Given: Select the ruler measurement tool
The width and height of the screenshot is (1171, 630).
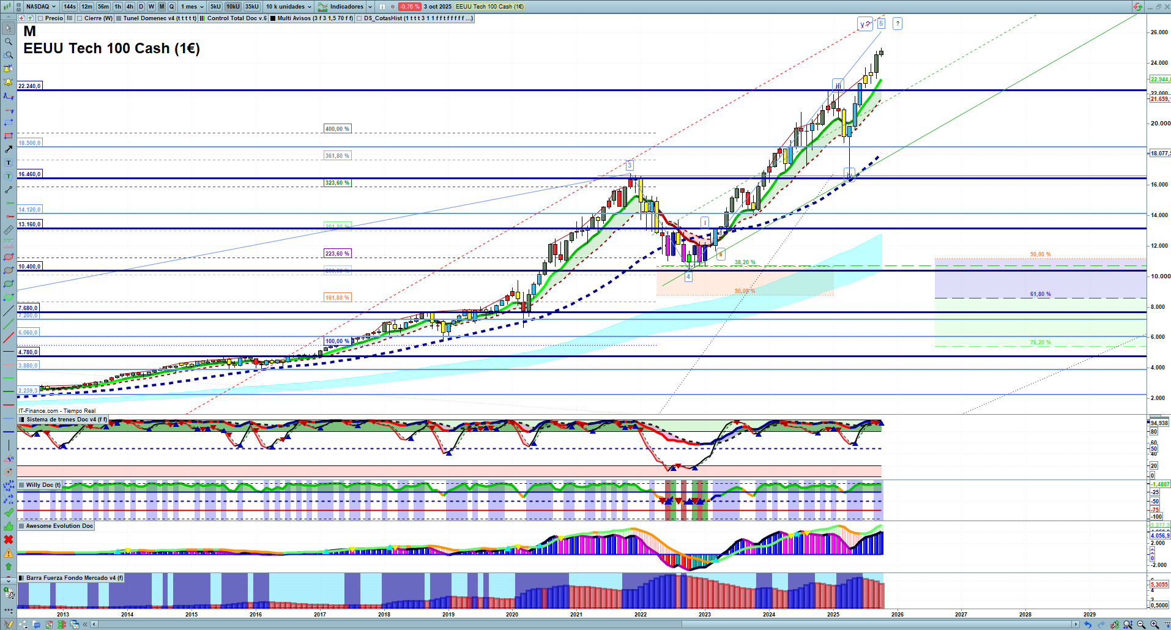Looking at the screenshot, I should click(x=9, y=230).
